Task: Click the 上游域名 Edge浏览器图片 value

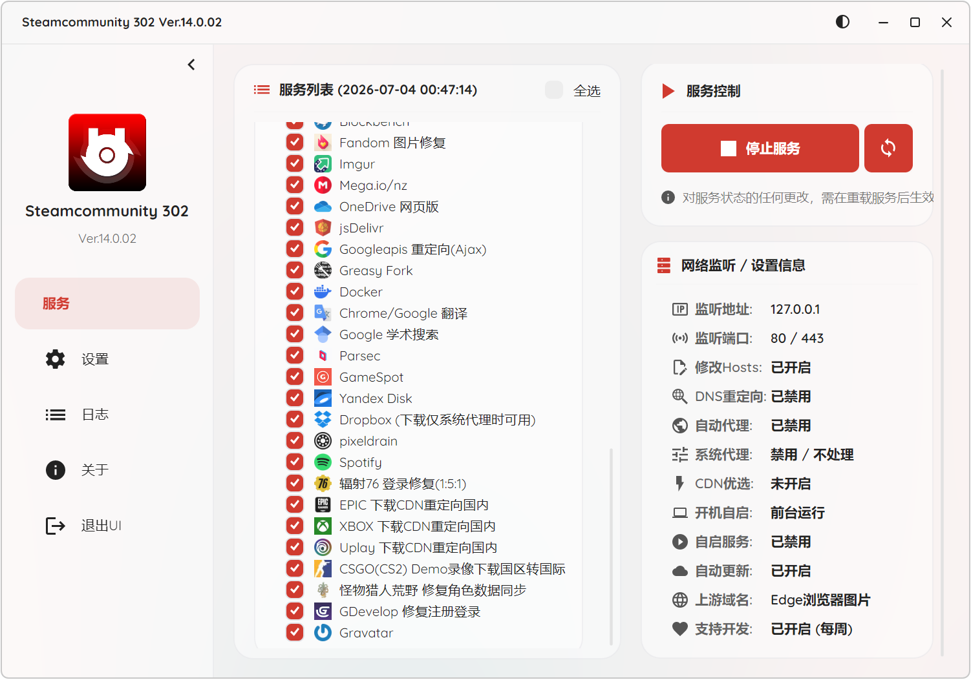Action: point(820,600)
